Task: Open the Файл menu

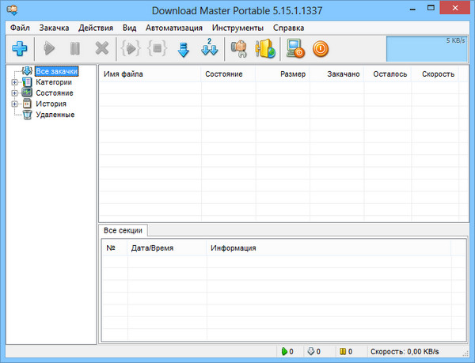Action: [21, 28]
